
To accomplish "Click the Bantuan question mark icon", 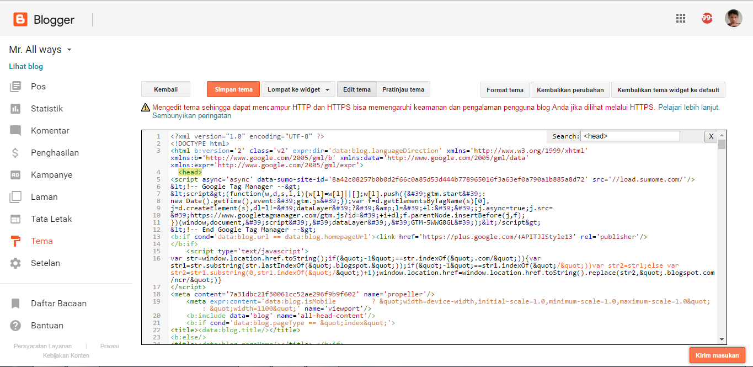I will coord(15,326).
